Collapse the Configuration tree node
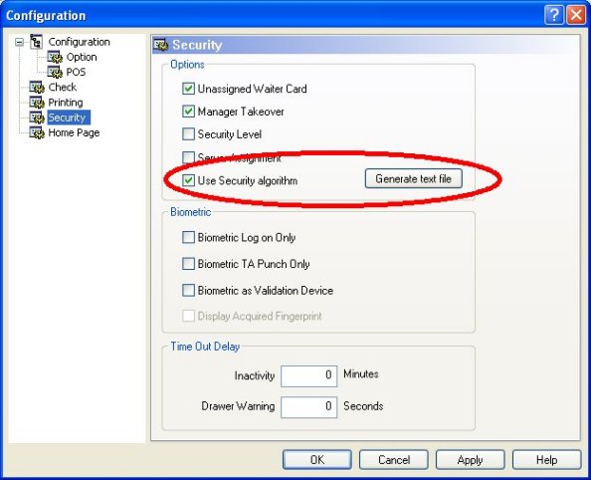The image size is (591, 480). click(19, 42)
